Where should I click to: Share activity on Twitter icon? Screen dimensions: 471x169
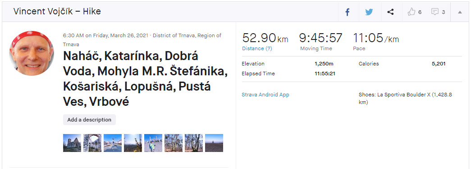pyautogui.click(x=369, y=12)
